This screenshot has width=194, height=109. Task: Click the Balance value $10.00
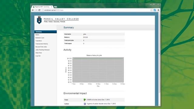(x=85, y=37)
